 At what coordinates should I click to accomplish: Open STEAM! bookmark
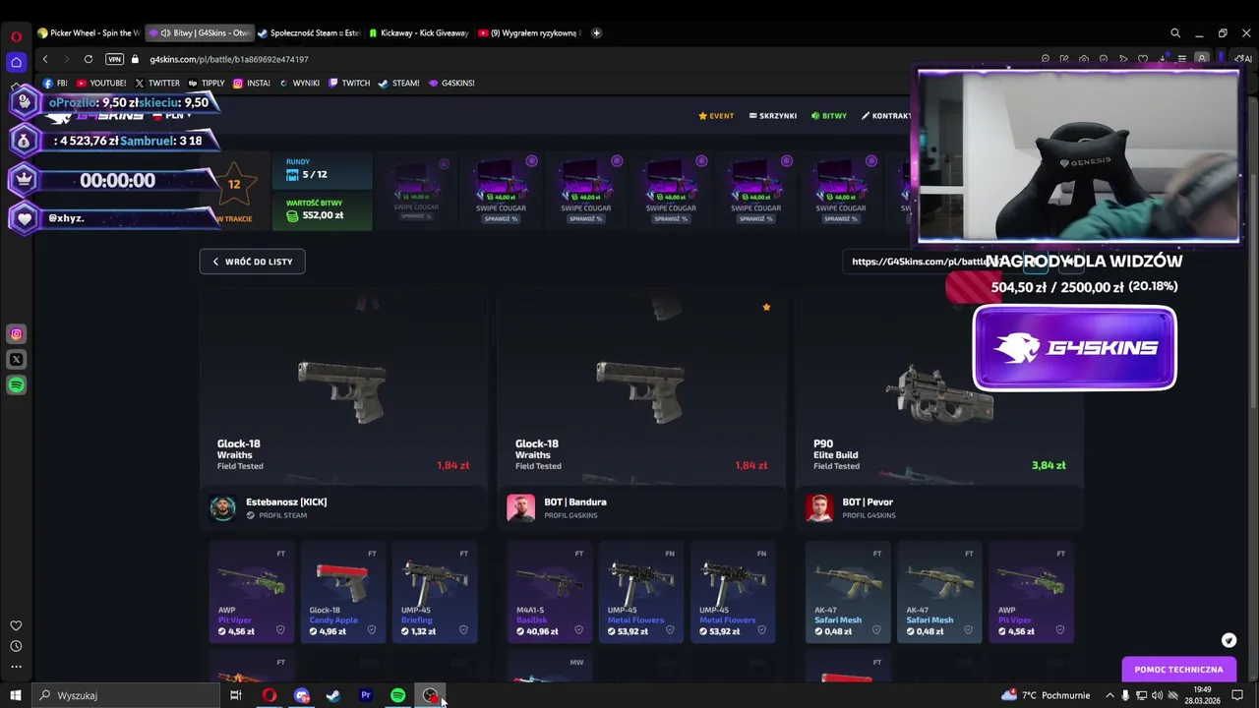pos(399,84)
